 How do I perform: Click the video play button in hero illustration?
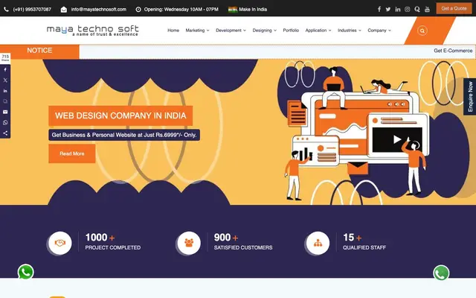(x=396, y=139)
